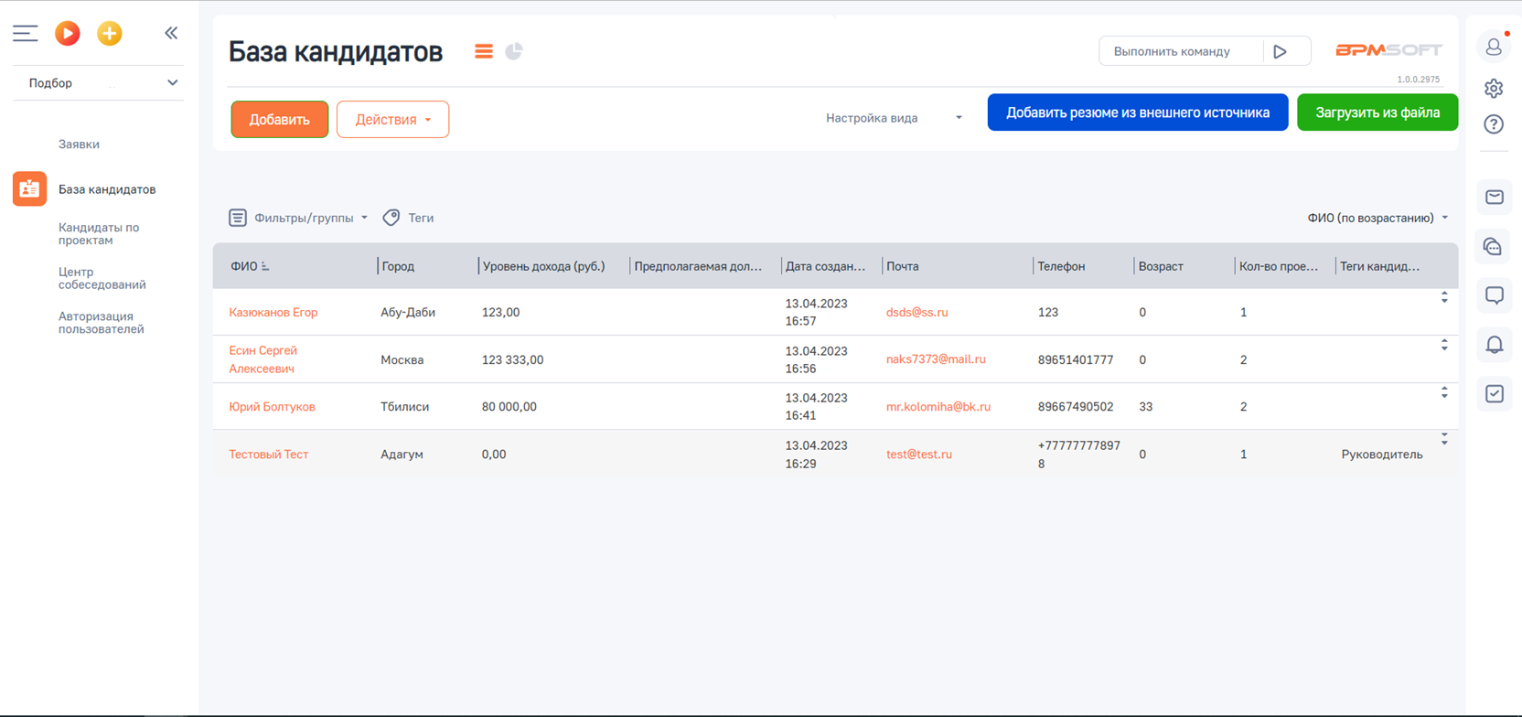The image size is (1522, 717).
Task: Click email naks7373@mail.ru
Action: pyautogui.click(x=936, y=359)
